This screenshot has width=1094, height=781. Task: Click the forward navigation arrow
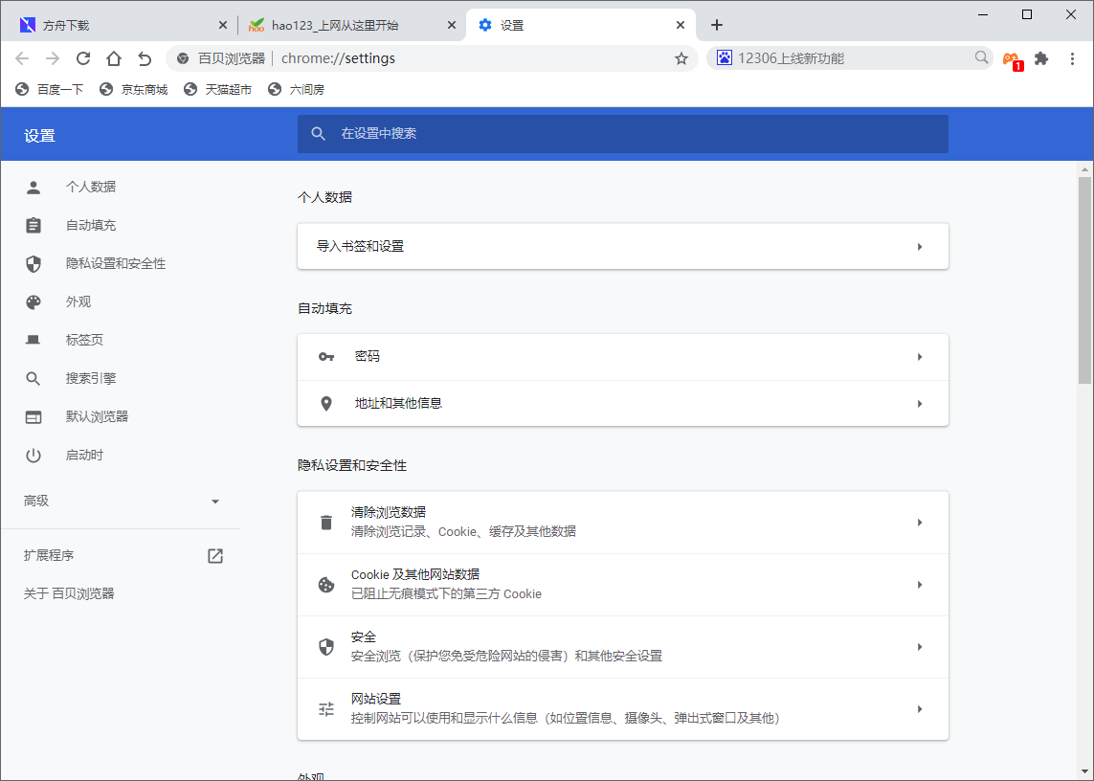[53, 58]
